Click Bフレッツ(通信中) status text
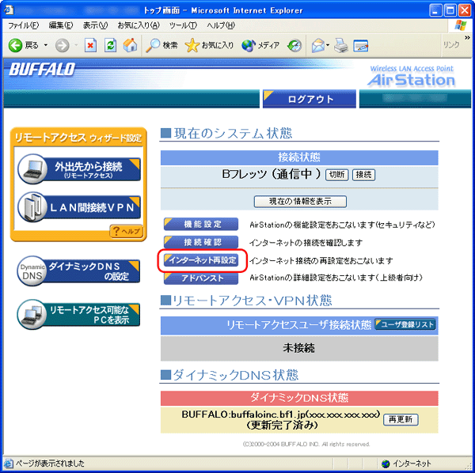 point(271,174)
